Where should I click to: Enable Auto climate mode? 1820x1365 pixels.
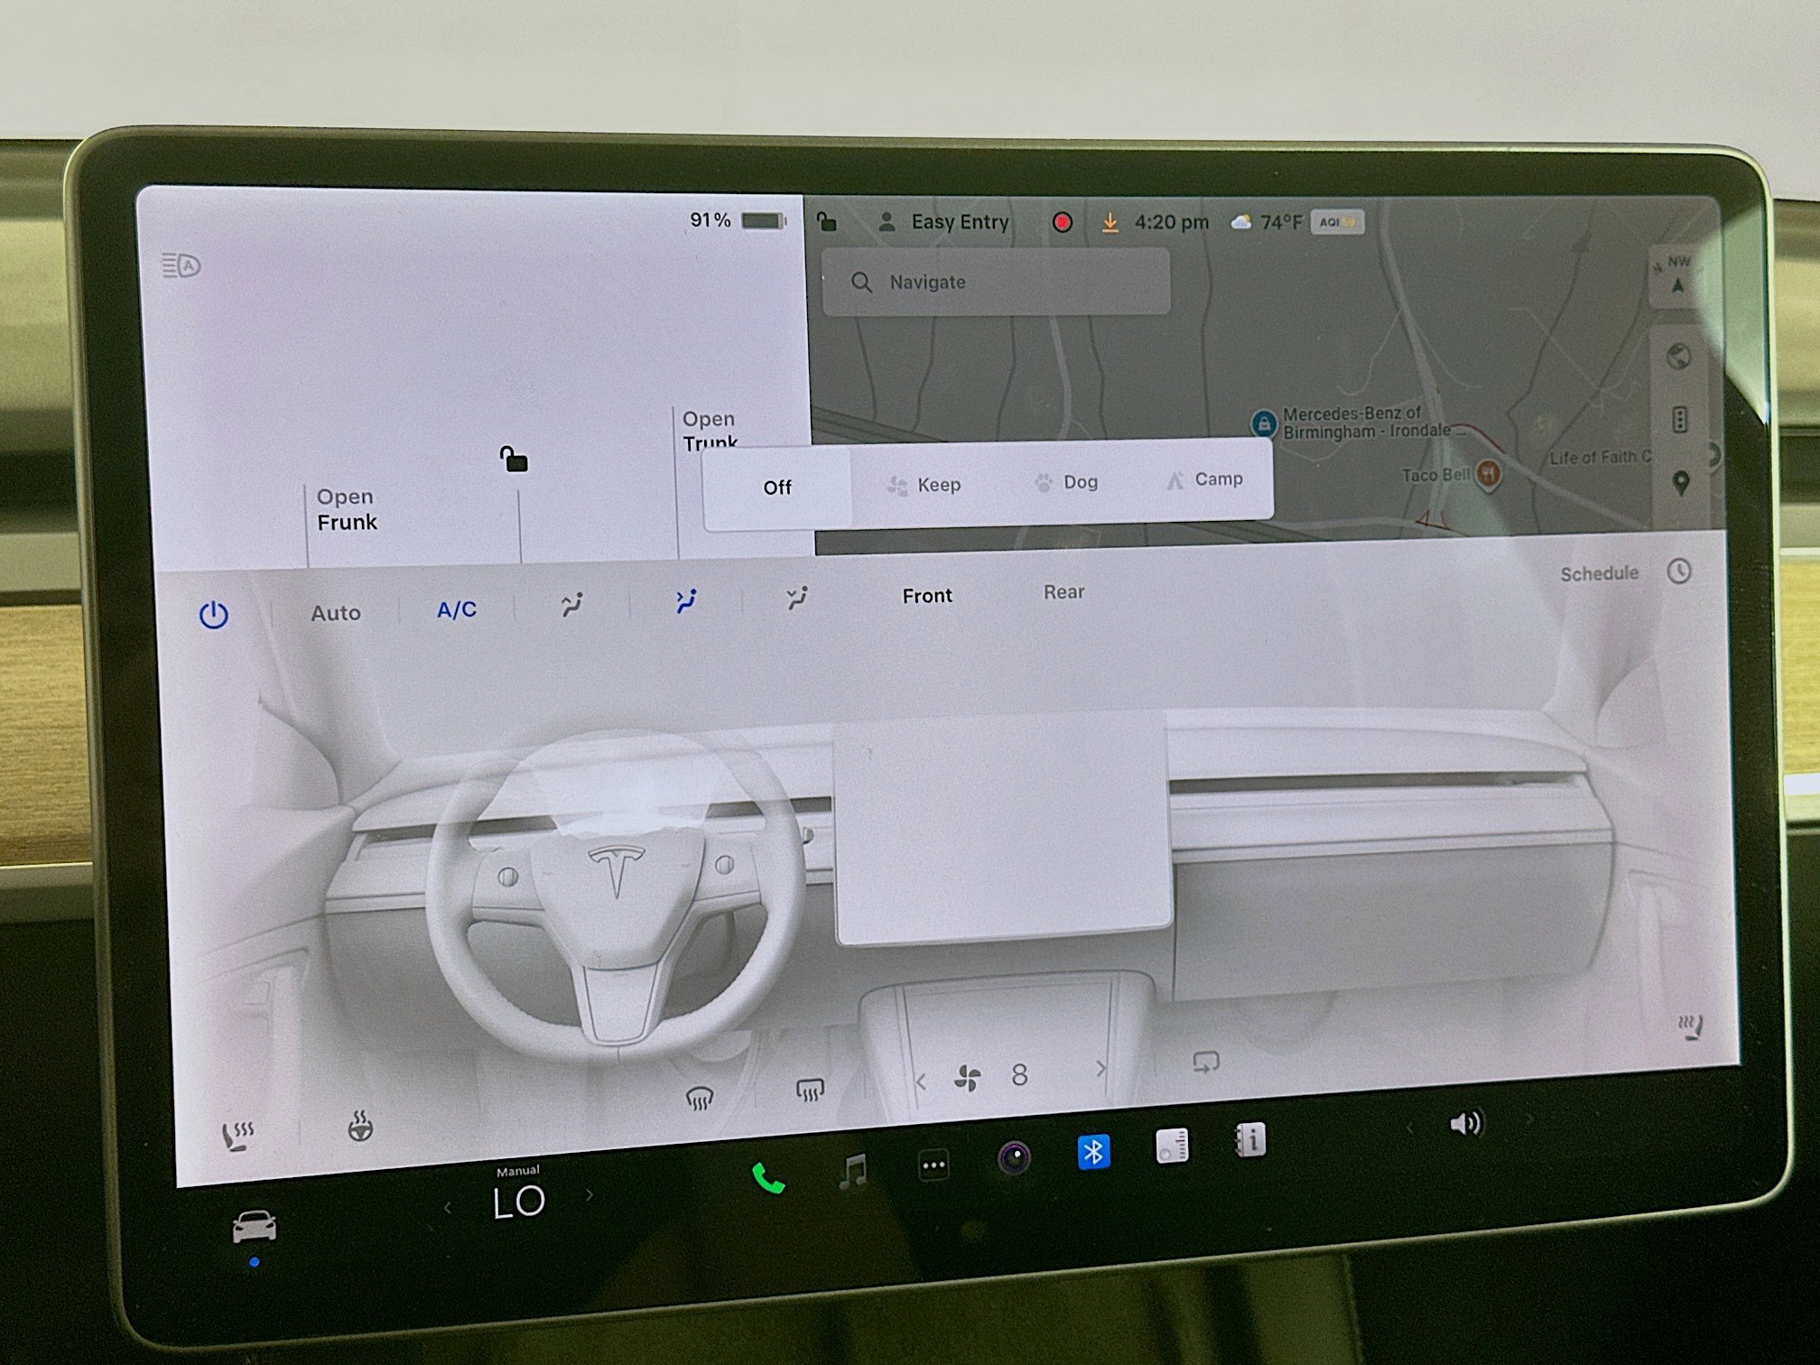(x=336, y=613)
